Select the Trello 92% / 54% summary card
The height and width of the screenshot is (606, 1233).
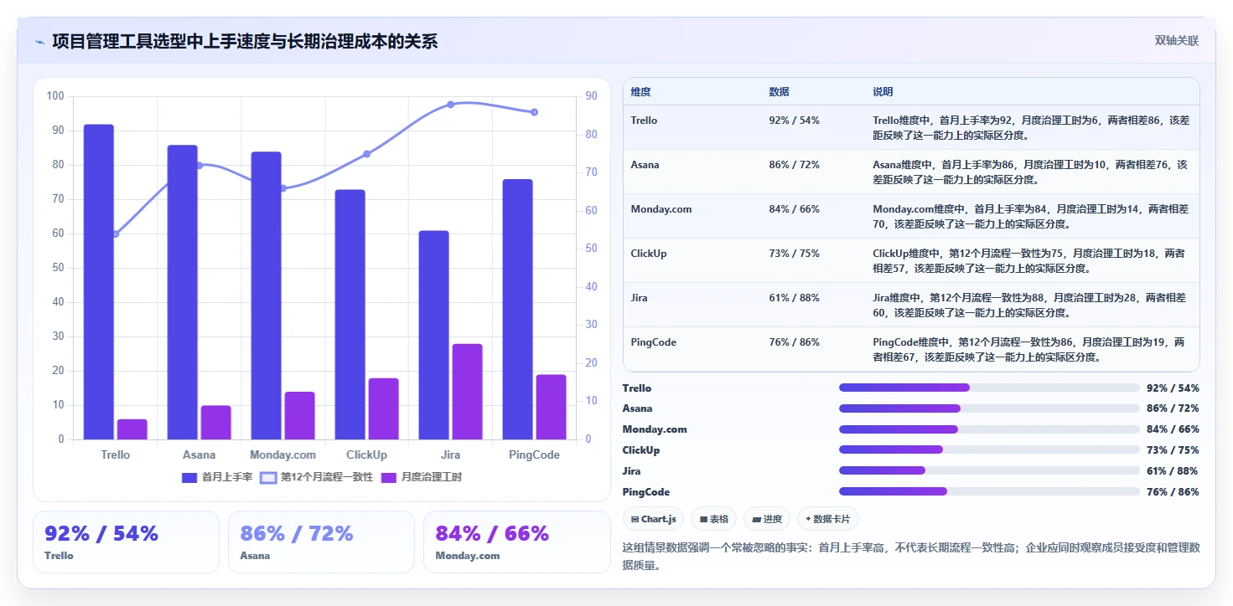[126, 542]
